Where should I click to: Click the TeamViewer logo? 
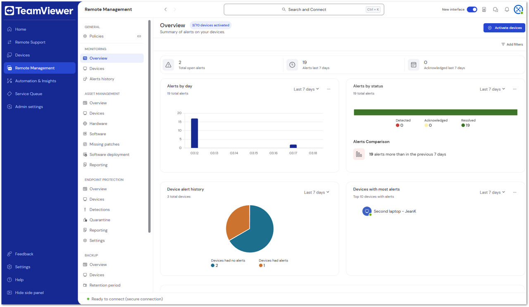click(39, 11)
